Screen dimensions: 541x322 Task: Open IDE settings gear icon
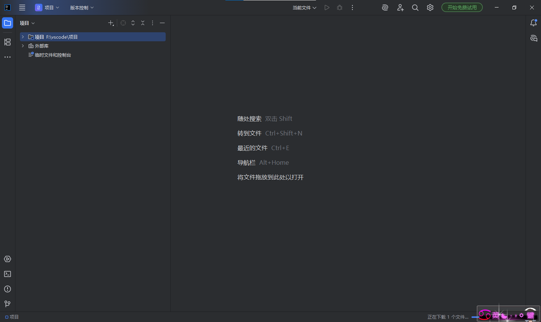click(x=430, y=8)
